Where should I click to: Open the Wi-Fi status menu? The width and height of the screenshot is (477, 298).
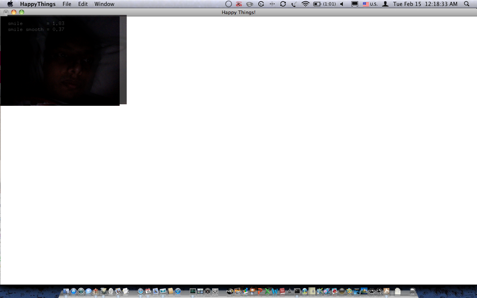306,4
